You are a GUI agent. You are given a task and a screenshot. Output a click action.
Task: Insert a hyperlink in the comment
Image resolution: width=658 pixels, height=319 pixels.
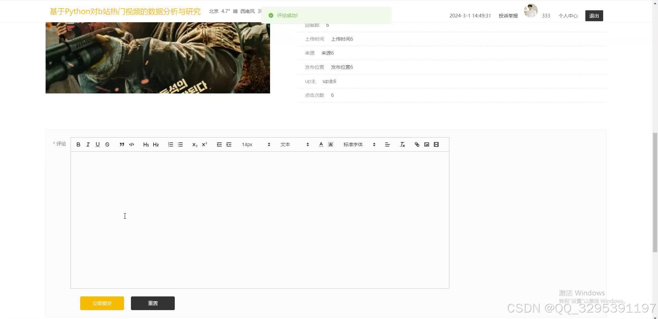pyautogui.click(x=417, y=144)
